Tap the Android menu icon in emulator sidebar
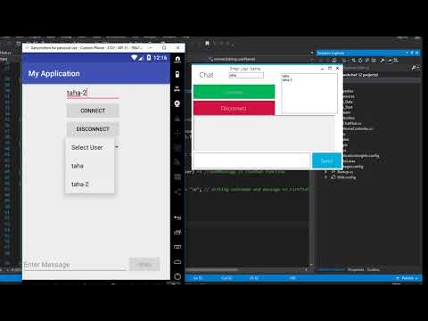Viewport: 428px width, 321px height. tap(177, 247)
